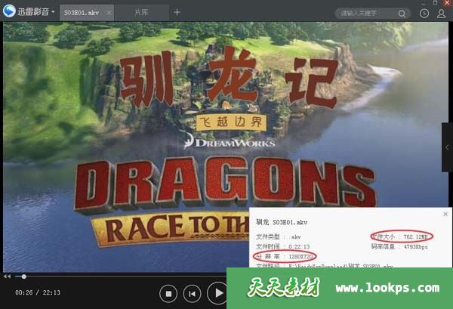Open the playback history clock icon
This screenshot has width=453, height=309.
point(424,14)
